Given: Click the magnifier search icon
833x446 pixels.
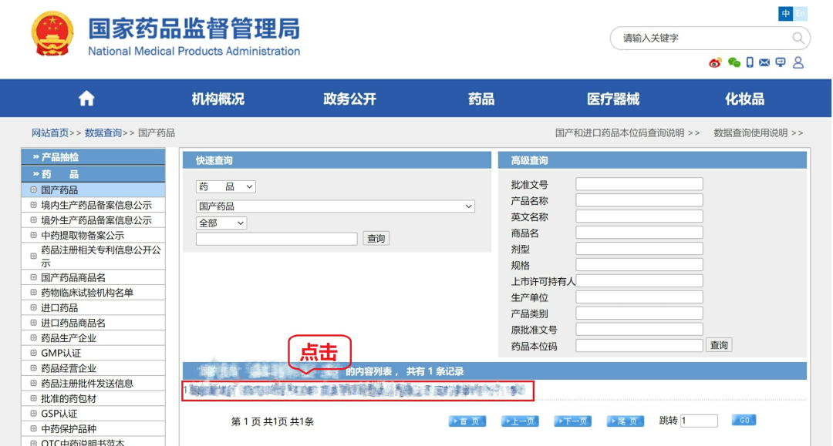Looking at the screenshot, I should click(x=798, y=38).
